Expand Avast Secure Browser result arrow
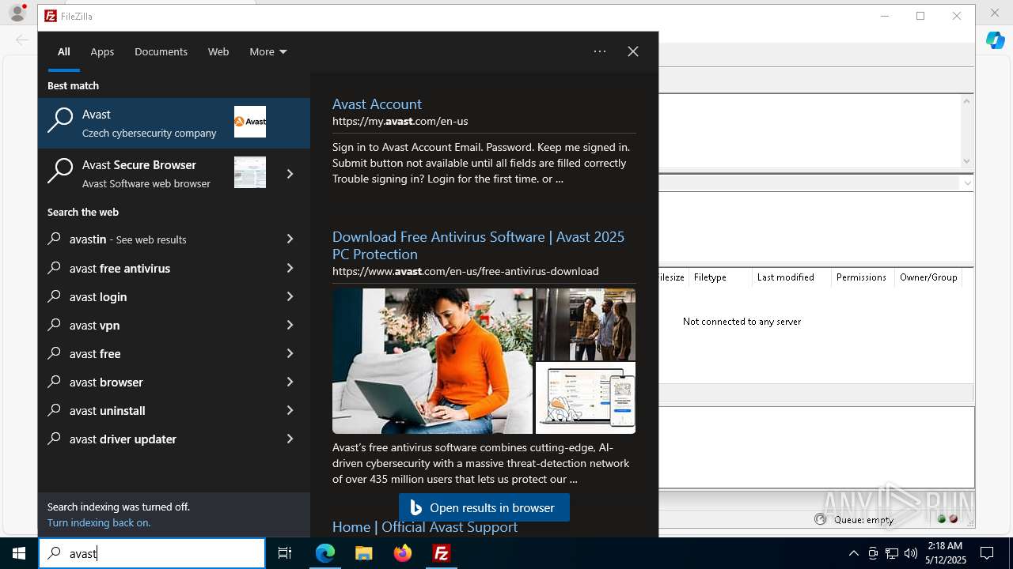 [x=290, y=174]
